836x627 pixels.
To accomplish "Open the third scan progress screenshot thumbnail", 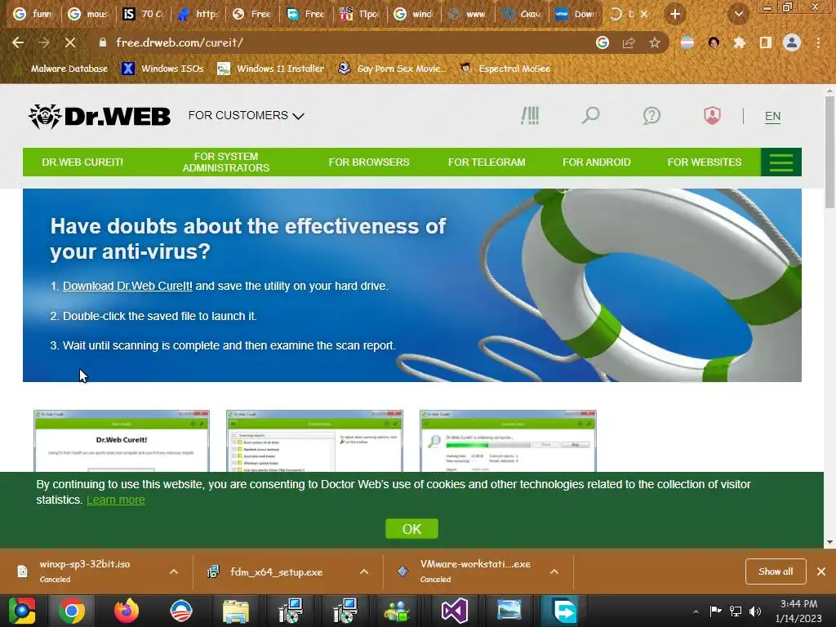I will pyautogui.click(x=508, y=441).
